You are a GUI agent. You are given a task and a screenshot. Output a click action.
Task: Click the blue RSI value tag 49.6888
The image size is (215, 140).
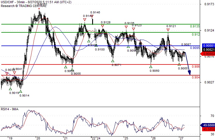(208, 125)
